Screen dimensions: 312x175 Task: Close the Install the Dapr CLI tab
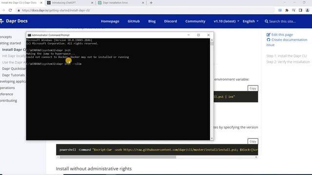pyautogui.click(x=41, y=3)
